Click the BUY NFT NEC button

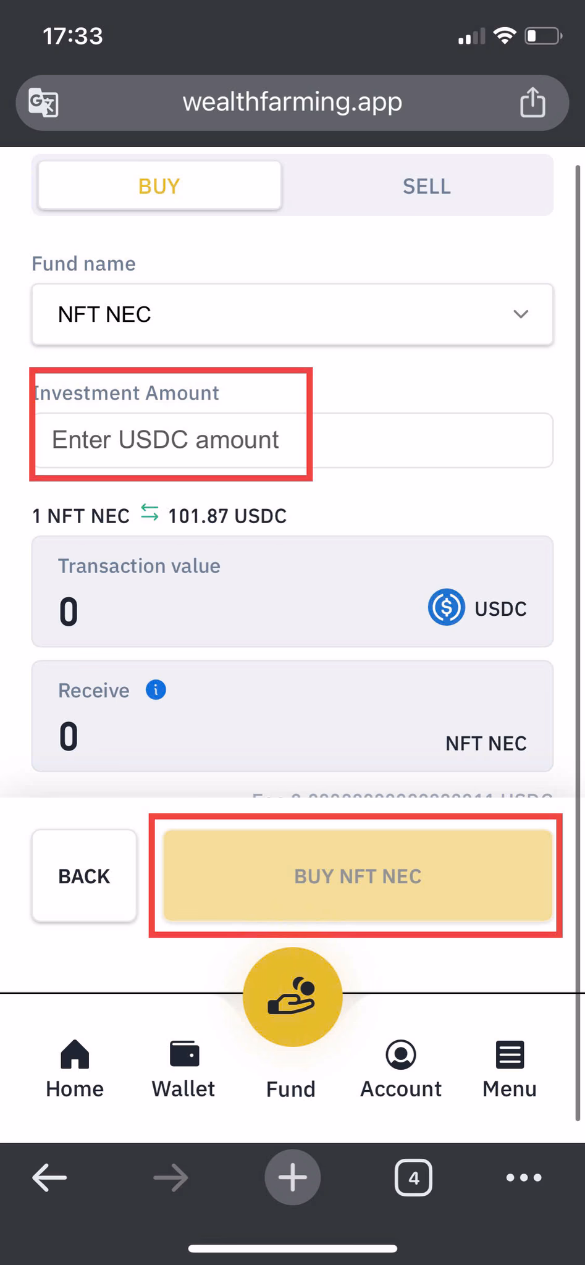click(358, 876)
